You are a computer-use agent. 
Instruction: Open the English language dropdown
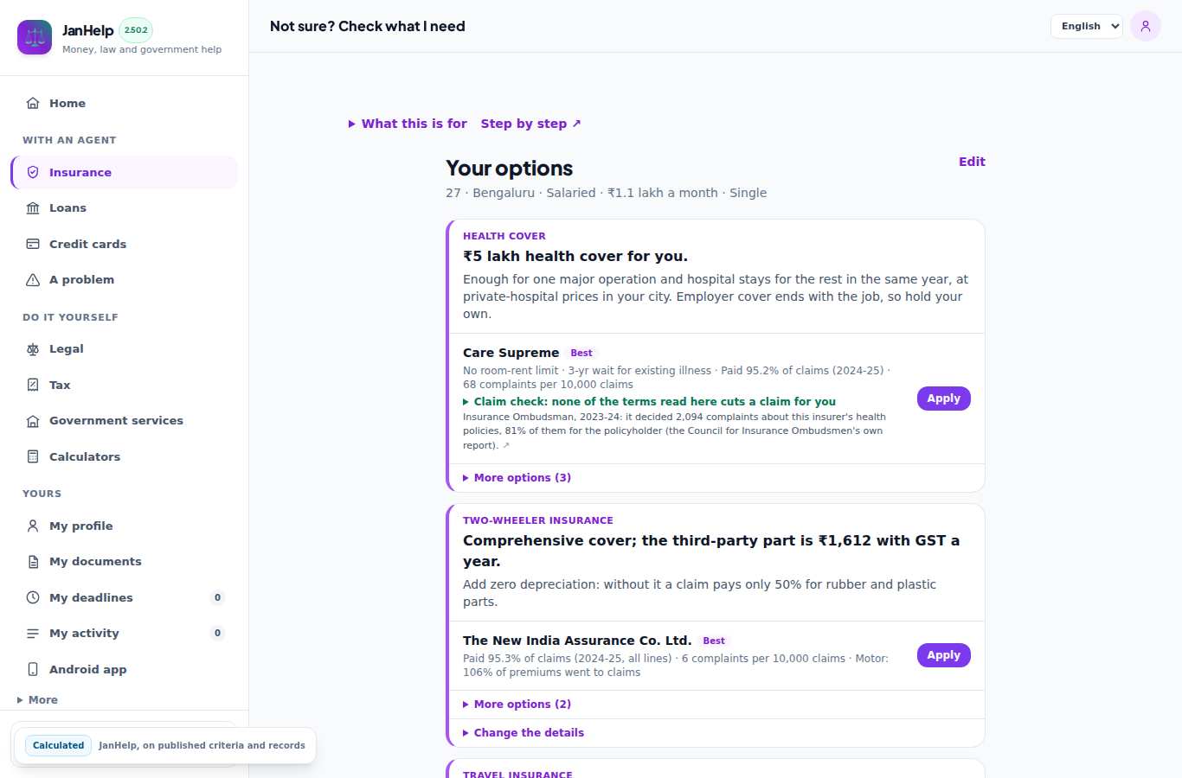pyautogui.click(x=1087, y=26)
